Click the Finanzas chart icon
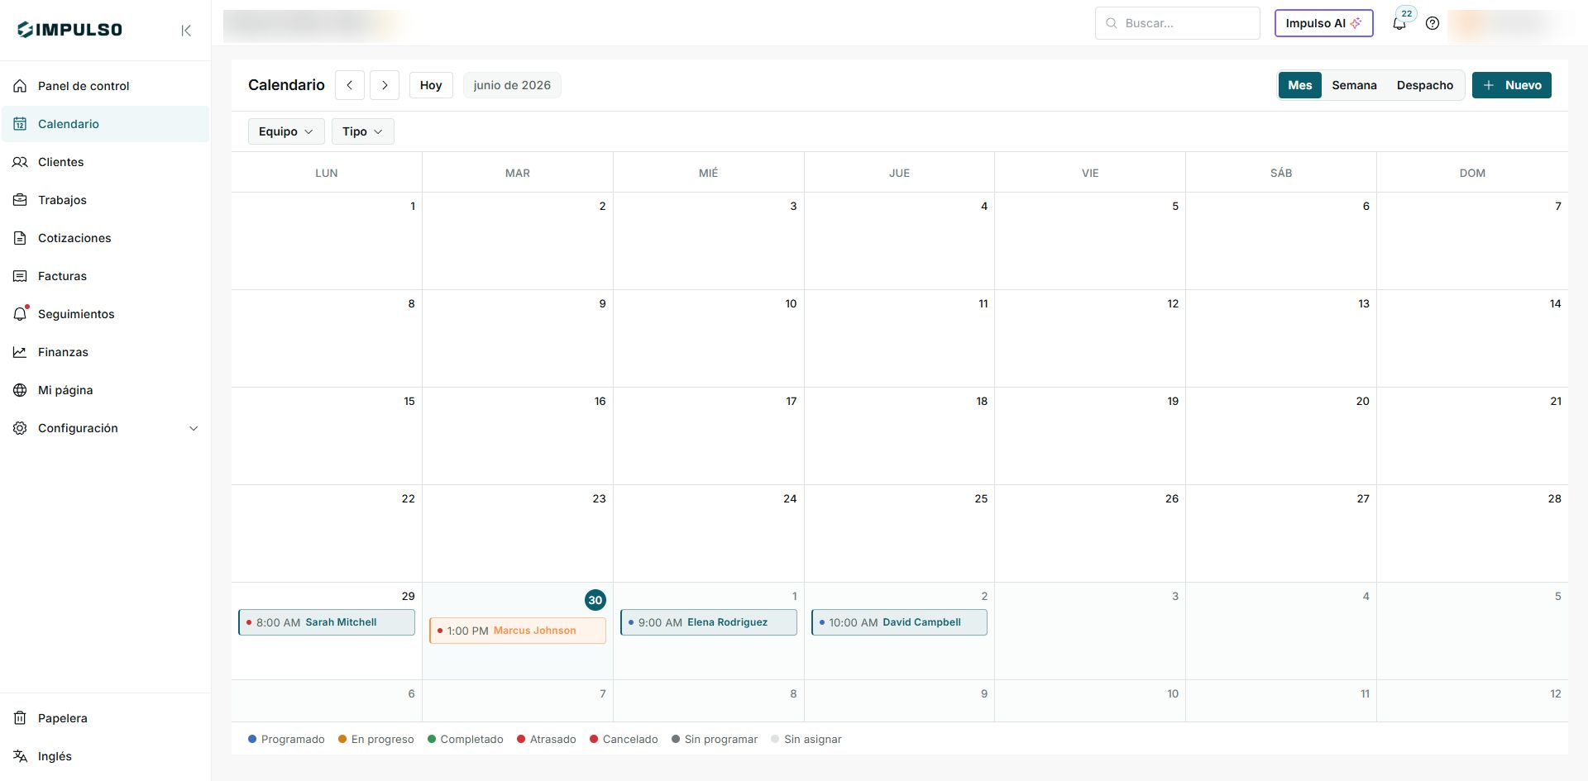1588x781 pixels. click(x=20, y=352)
